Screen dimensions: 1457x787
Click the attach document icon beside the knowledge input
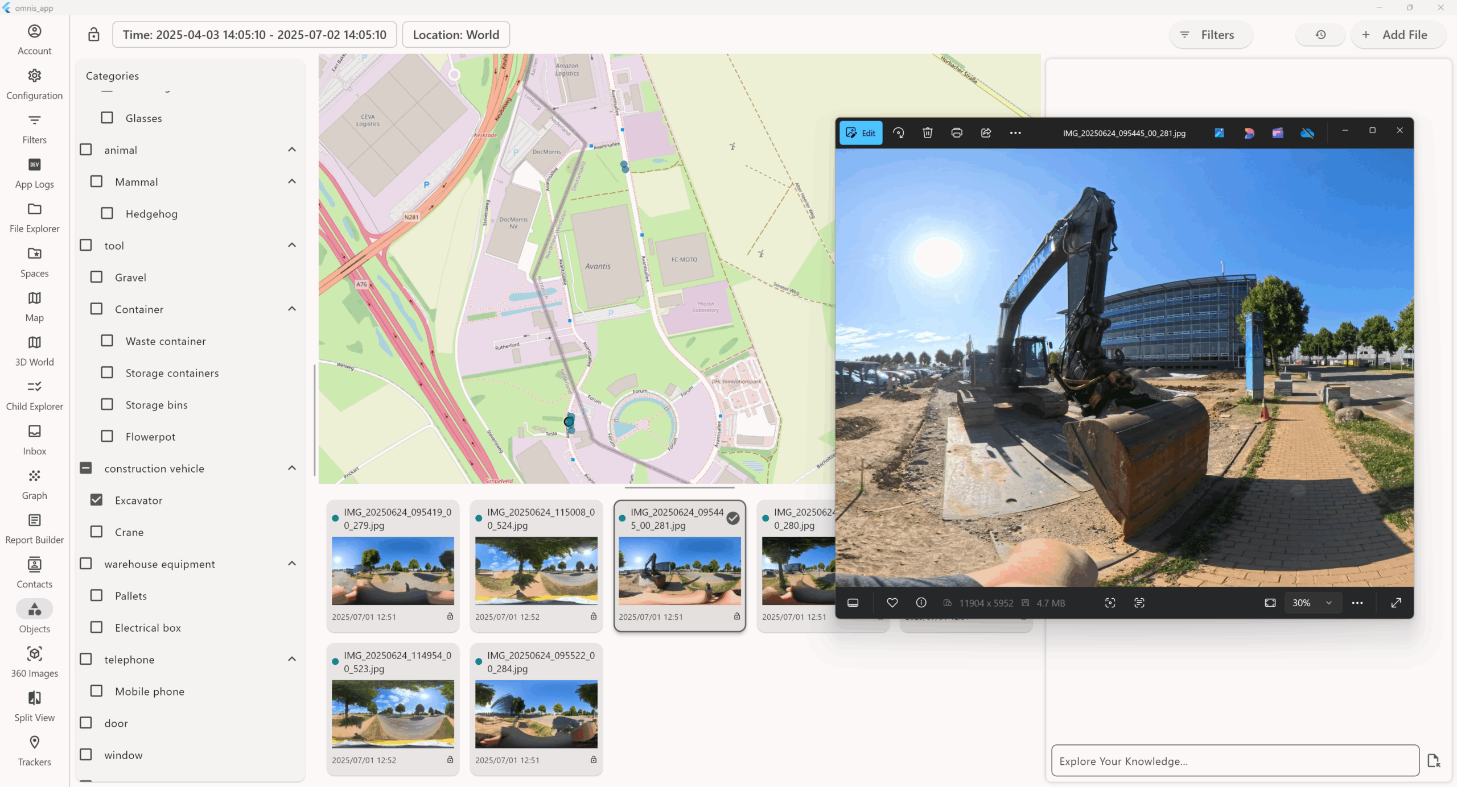[x=1433, y=760]
